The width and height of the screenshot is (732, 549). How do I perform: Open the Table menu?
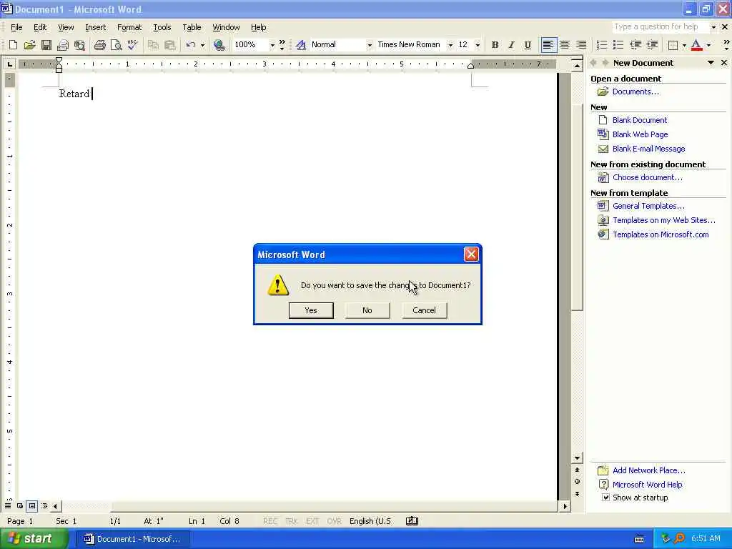[x=192, y=27]
